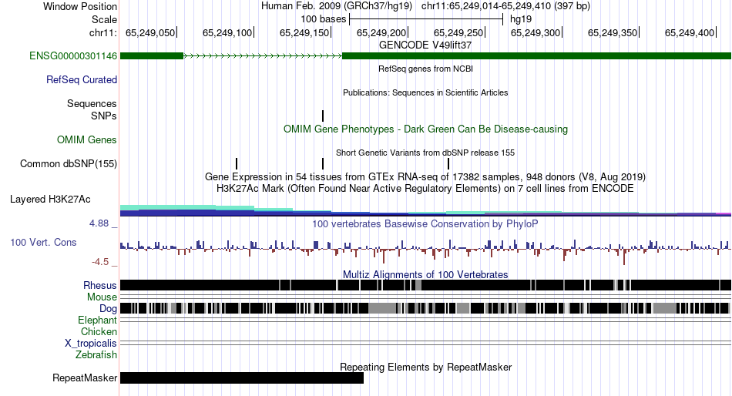
Task: Click the RepeatMasker track label
Action: click(x=85, y=378)
